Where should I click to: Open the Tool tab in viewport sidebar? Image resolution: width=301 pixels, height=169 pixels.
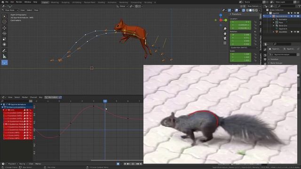click(261, 23)
